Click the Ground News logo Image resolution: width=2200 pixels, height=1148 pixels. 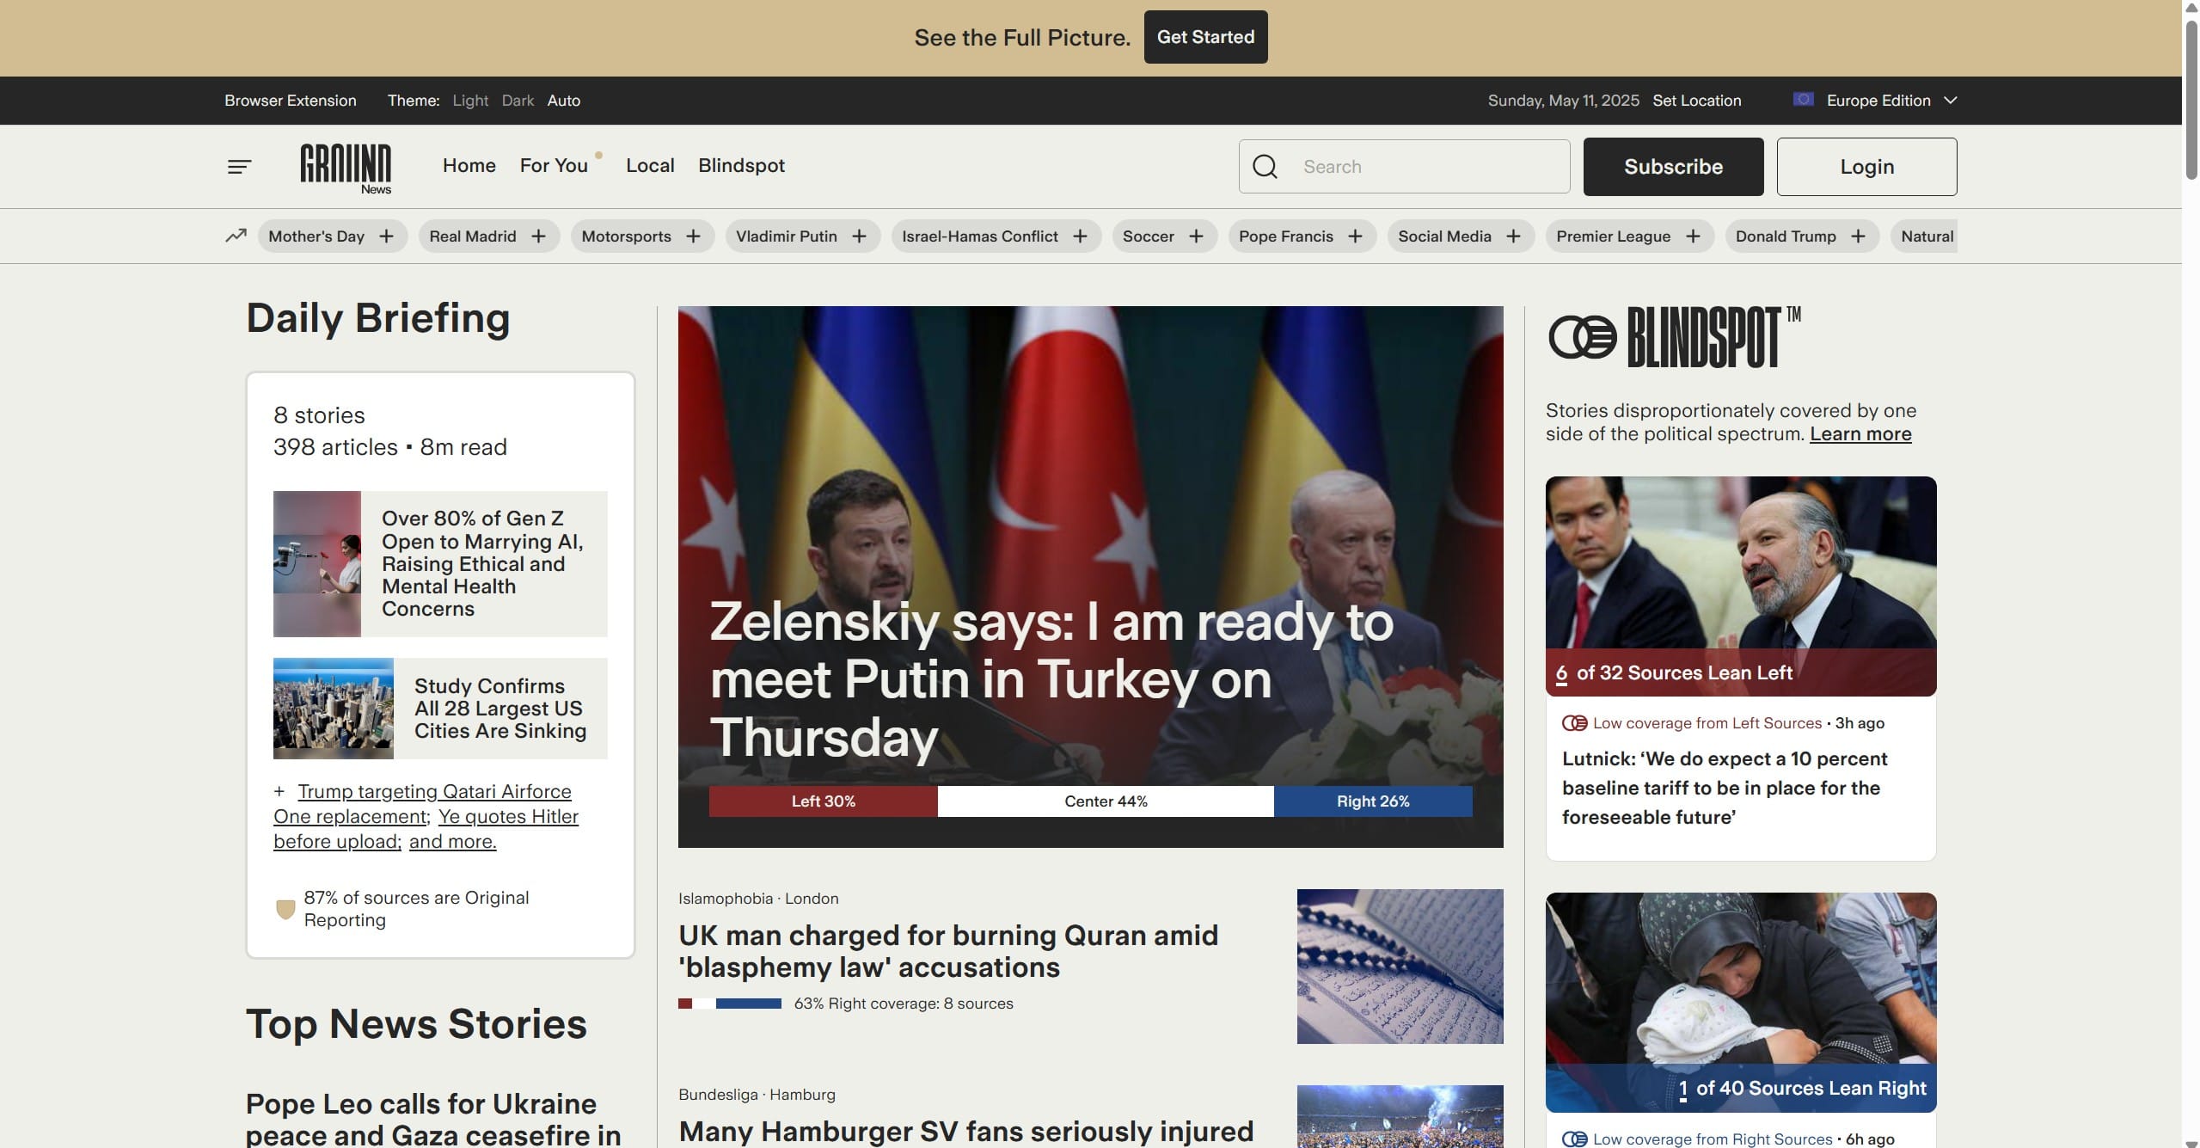click(x=346, y=169)
